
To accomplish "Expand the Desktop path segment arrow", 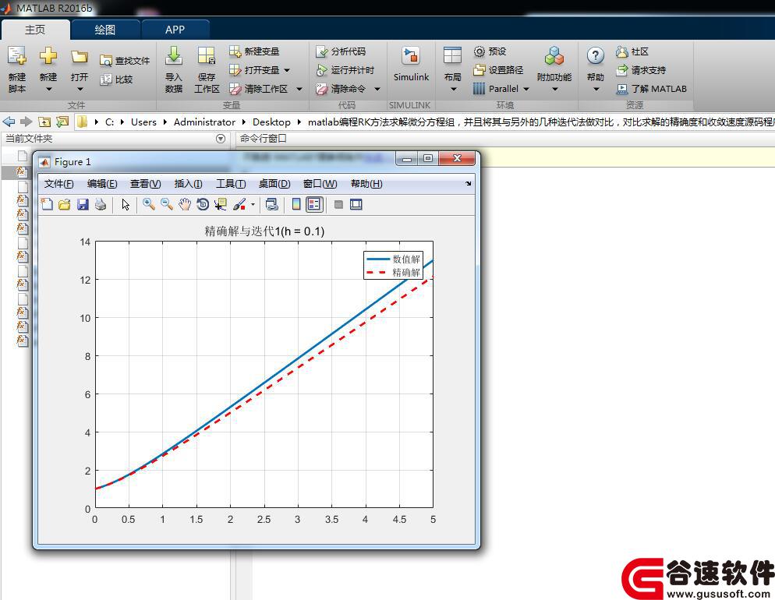I will click(x=299, y=122).
